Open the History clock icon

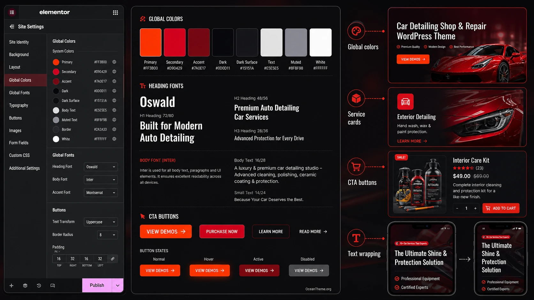[39, 286]
